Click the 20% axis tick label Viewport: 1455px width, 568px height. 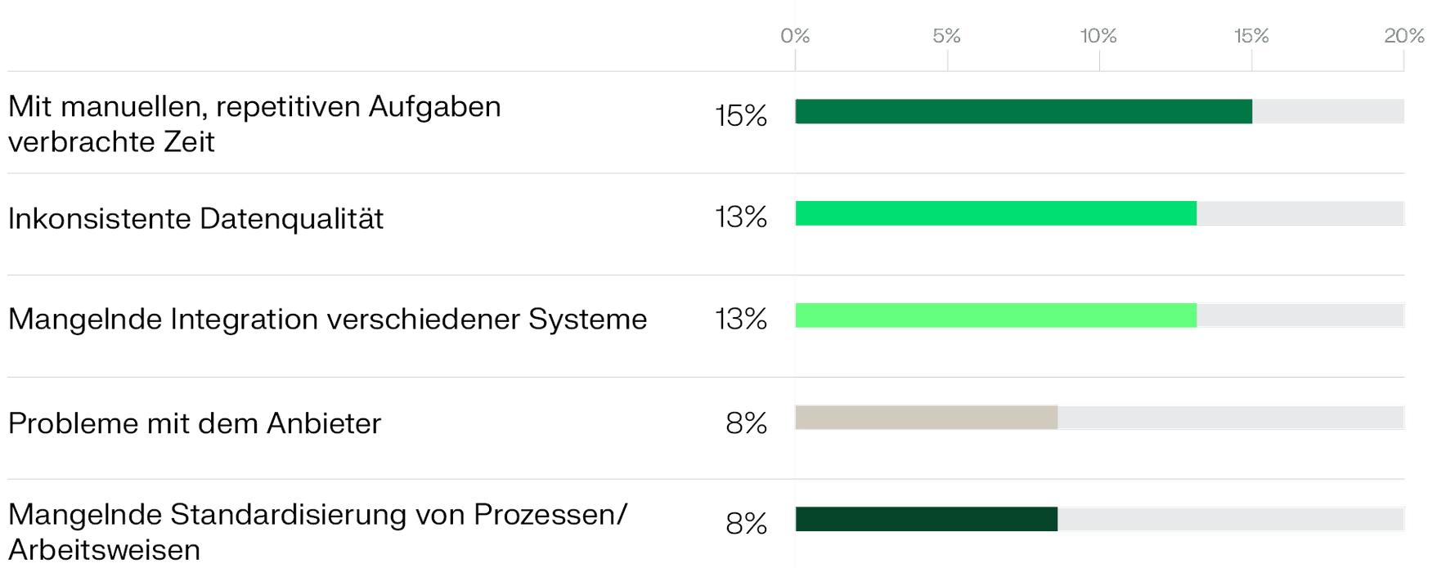click(1404, 36)
